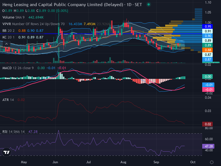Click the Oct label on time axis
The height and width of the screenshot is (166, 221).
coord(193,162)
